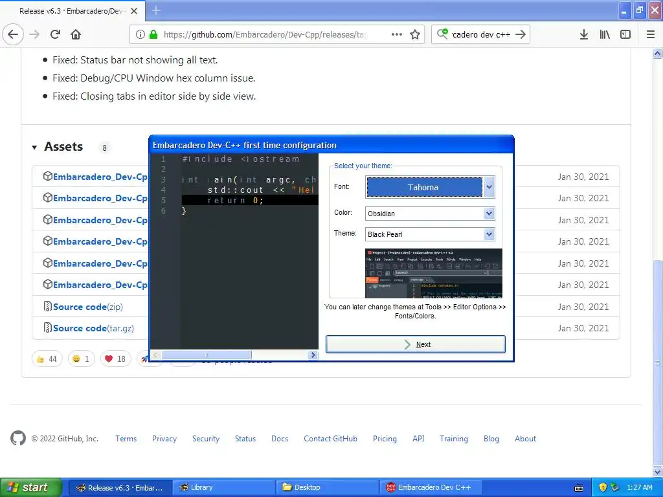Open the Blog footer link

491,439
